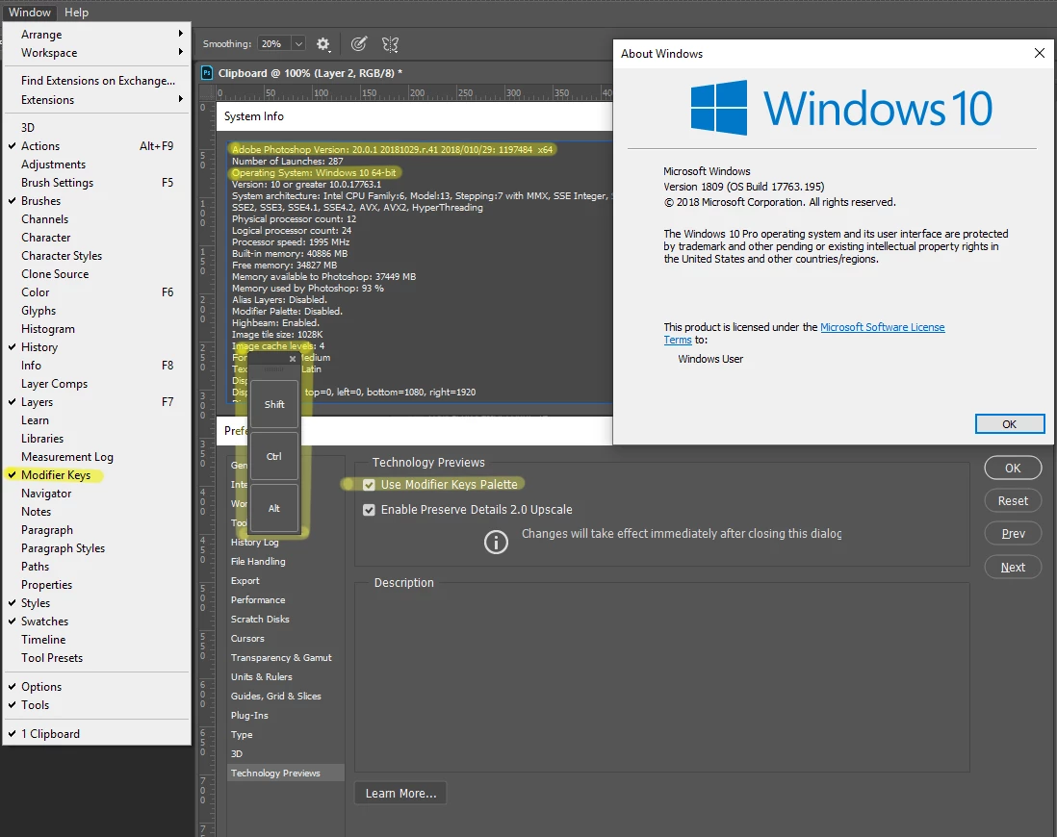Open Scratch Disks preferences category
This screenshot has width=1057, height=837.
click(x=286, y=619)
